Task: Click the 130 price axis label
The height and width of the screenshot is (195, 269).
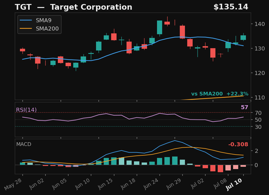Action: tap(260, 48)
